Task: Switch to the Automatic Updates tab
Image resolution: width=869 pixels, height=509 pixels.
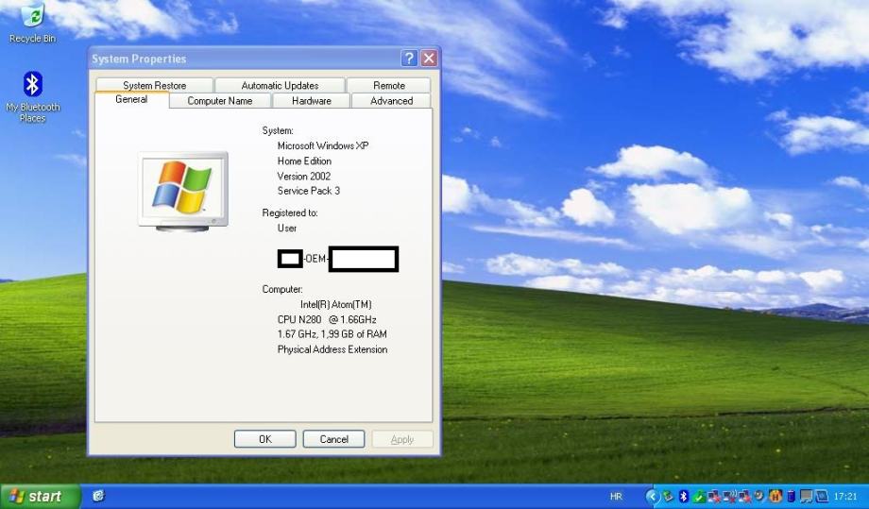Action: click(280, 85)
